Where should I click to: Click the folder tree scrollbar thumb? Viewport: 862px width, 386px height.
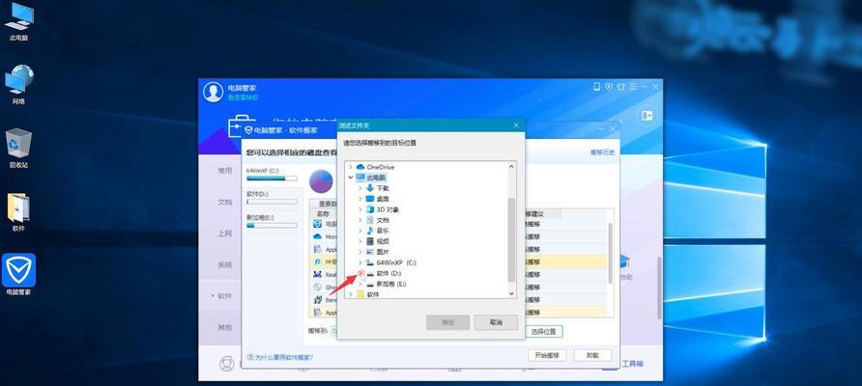(x=511, y=240)
